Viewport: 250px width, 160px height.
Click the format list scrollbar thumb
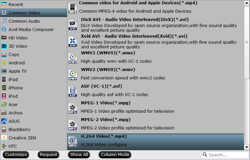247,42
